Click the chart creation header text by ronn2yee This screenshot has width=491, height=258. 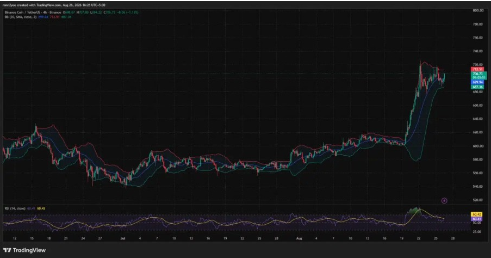[54, 5]
